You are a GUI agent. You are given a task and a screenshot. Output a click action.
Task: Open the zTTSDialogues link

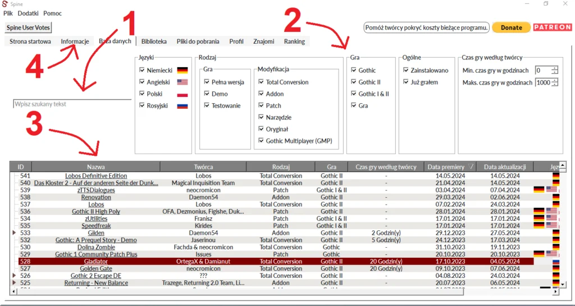pos(96,190)
